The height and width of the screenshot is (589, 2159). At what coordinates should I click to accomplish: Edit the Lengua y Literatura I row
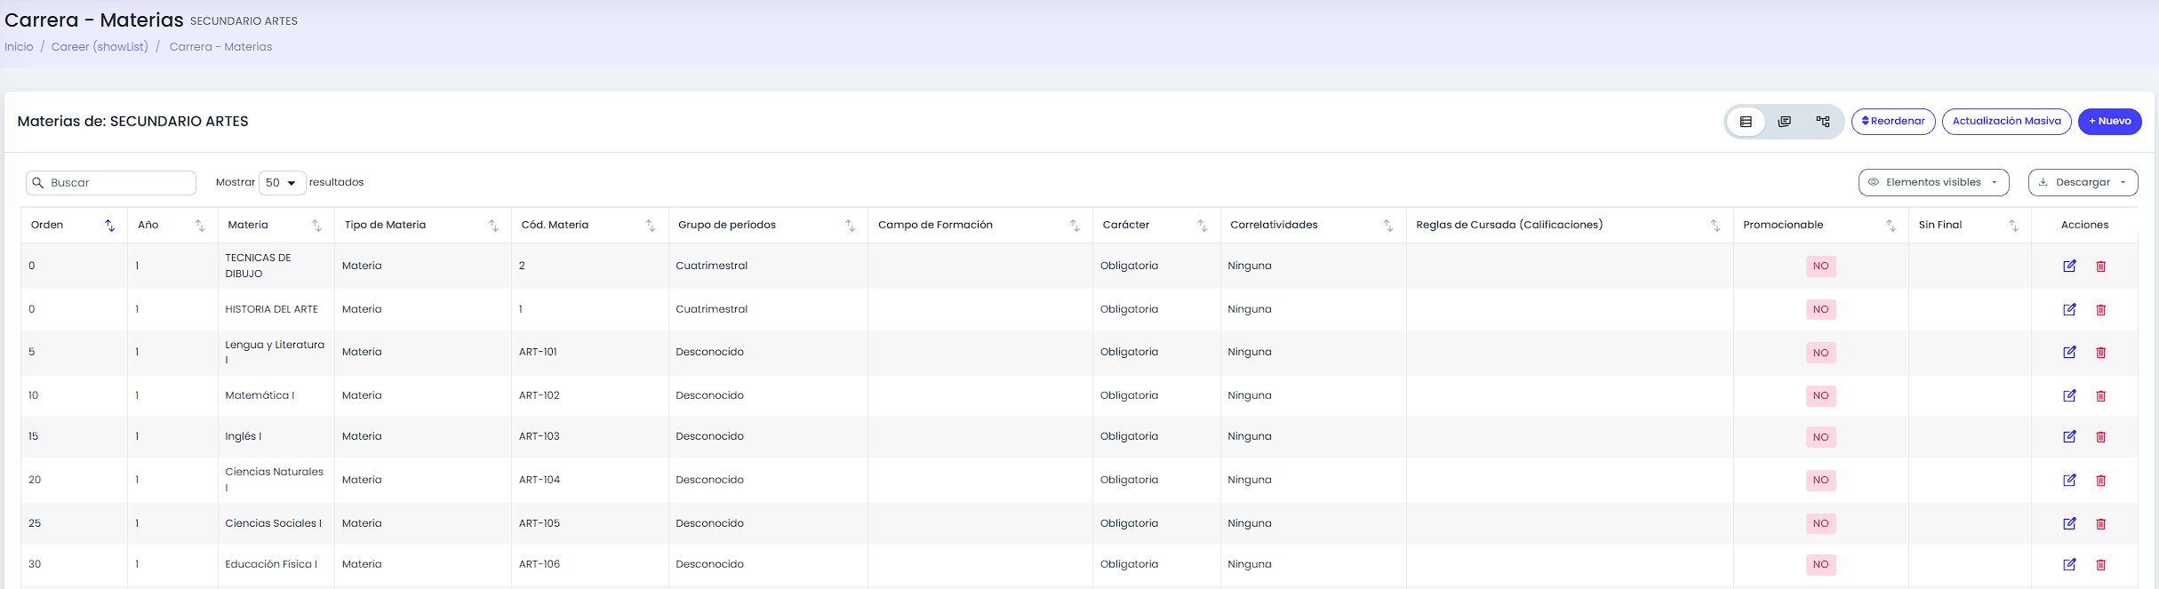point(2069,352)
